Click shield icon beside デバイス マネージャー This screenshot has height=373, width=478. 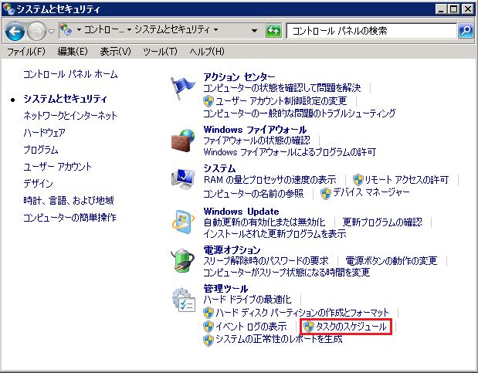pos(326,194)
